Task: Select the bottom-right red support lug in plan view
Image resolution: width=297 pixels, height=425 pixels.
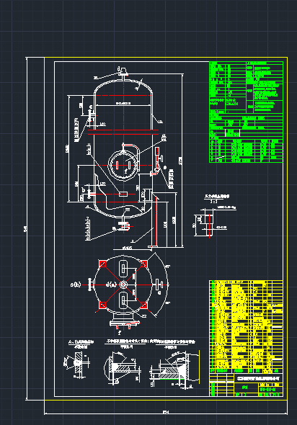Action: [144, 305]
